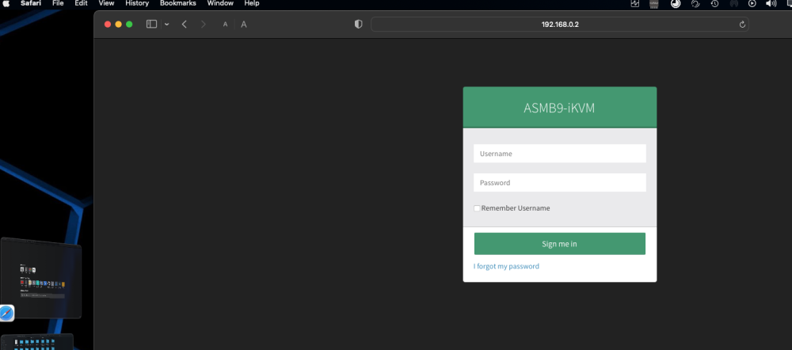This screenshot has width=792, height=350.
Task: Open the sidebar tab group dropdown chevron
Action: coord(166,25)
